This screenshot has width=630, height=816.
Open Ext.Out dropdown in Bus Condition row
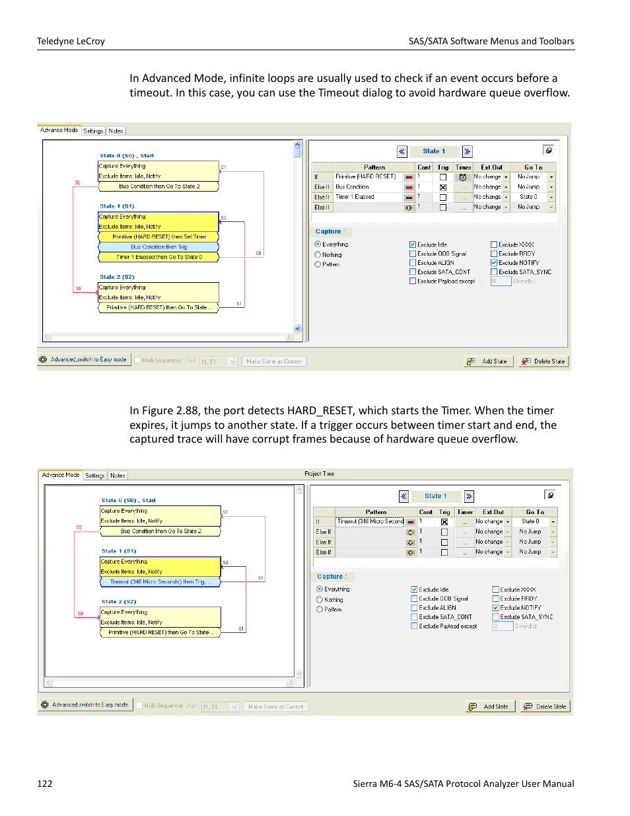pos(506,187)
